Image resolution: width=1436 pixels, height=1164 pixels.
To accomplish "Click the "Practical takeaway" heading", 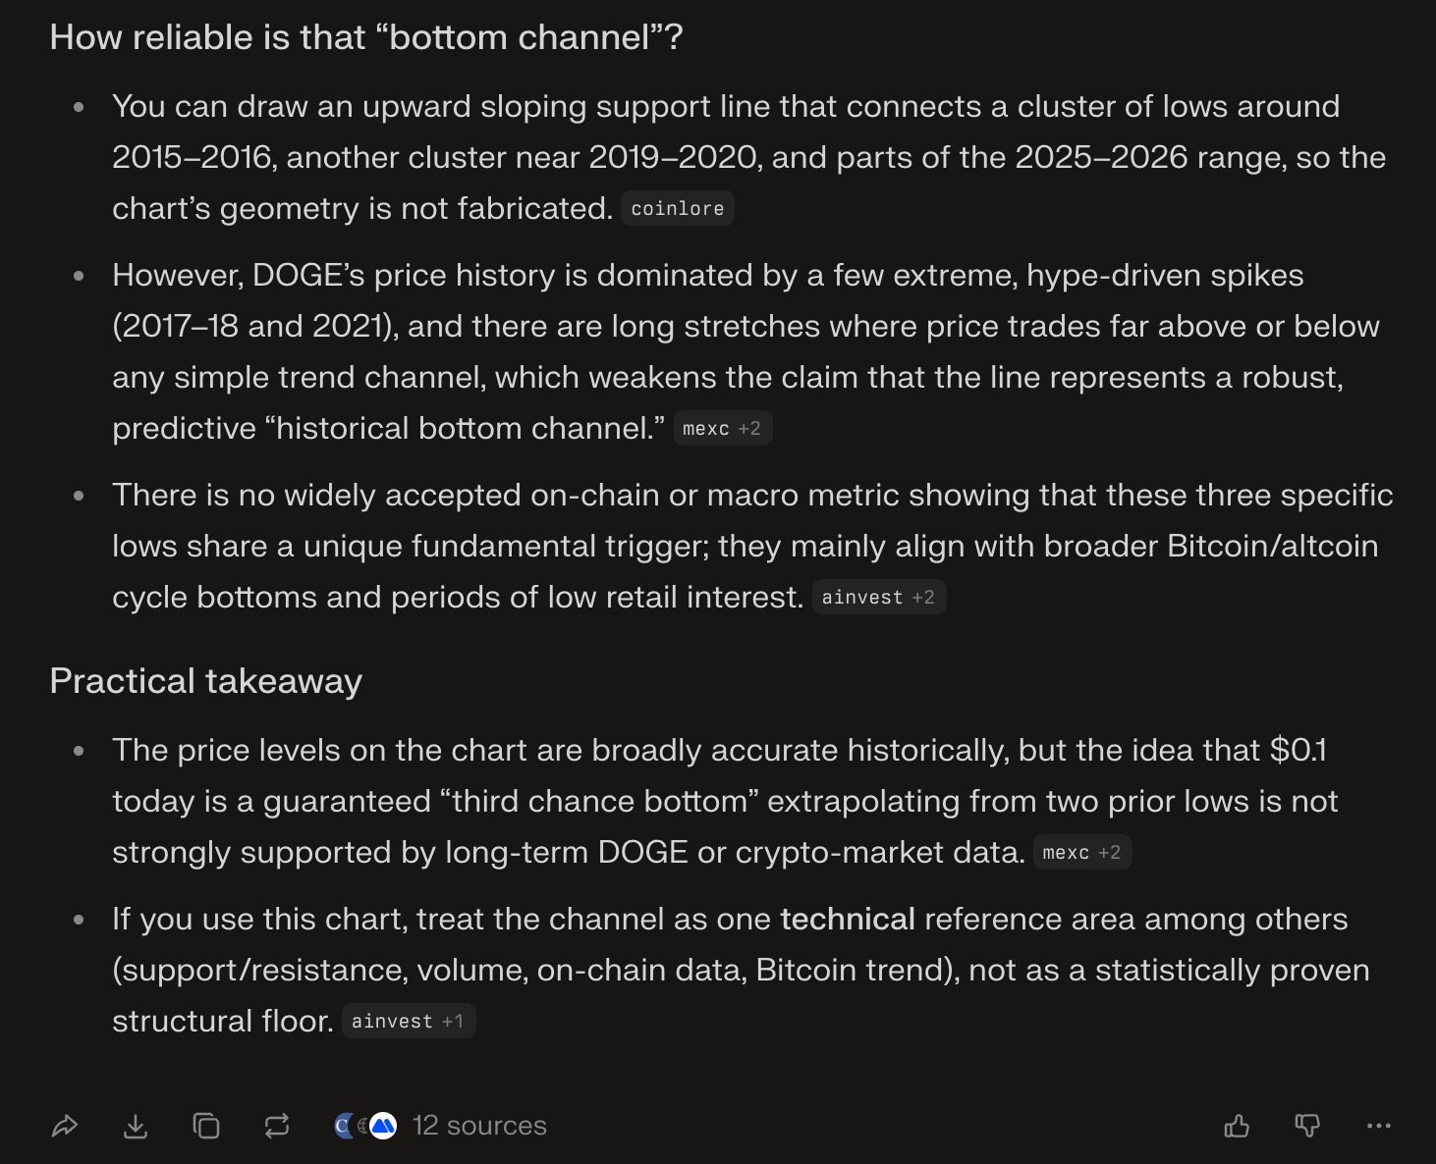I will coord(206,681).
